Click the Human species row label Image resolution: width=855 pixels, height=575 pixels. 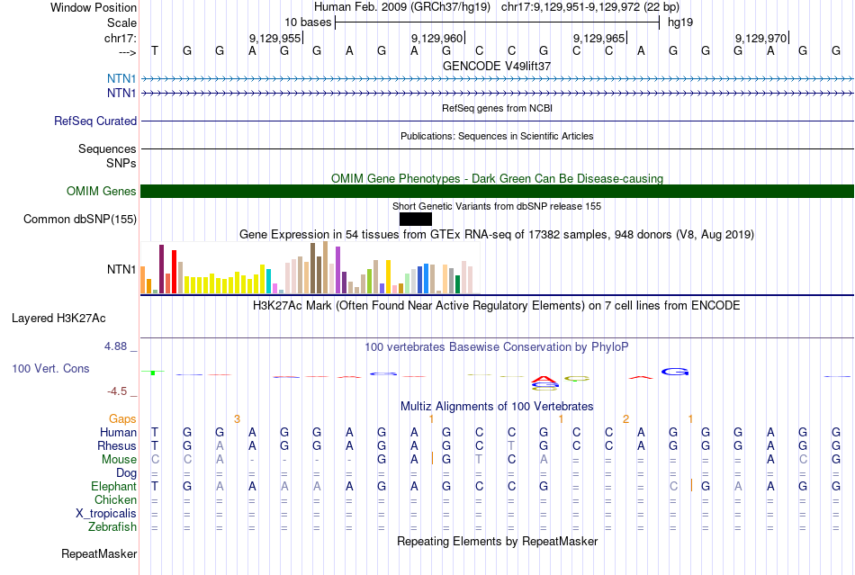118,432
